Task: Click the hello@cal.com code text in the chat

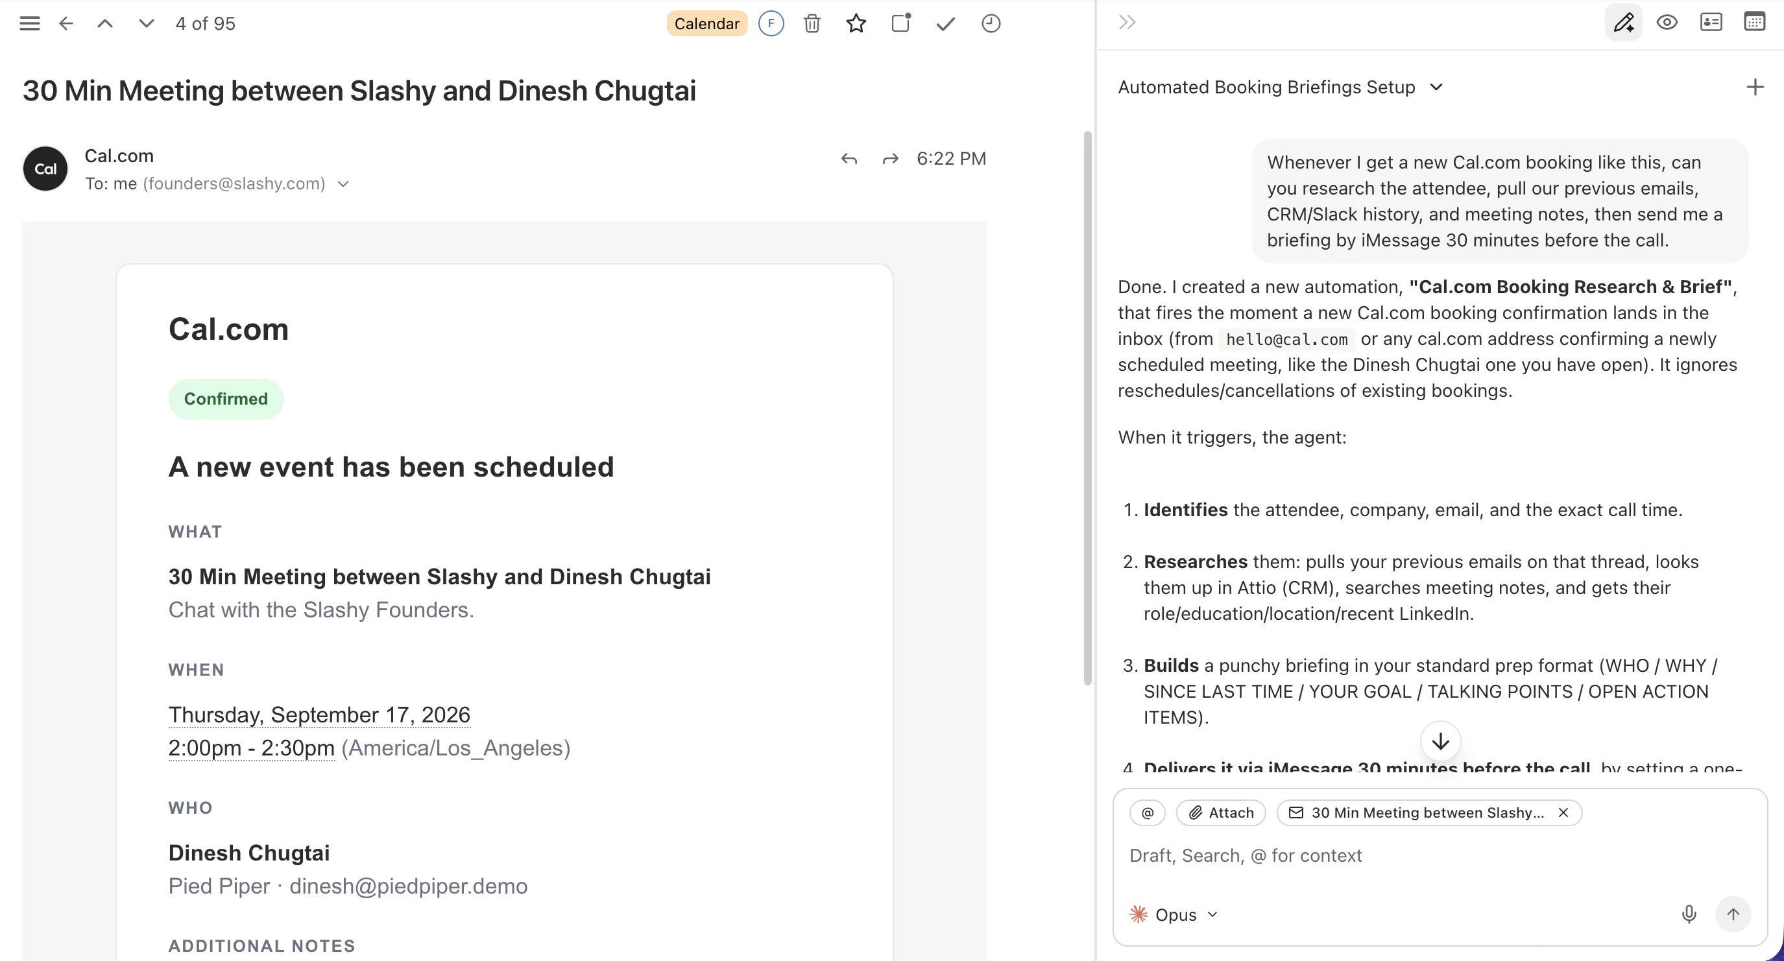Action: click(x=1287, y=339)
